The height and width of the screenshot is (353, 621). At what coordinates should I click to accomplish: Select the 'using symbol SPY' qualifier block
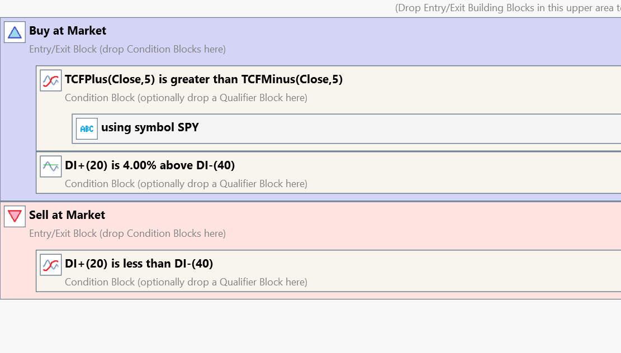pos(150,127)
